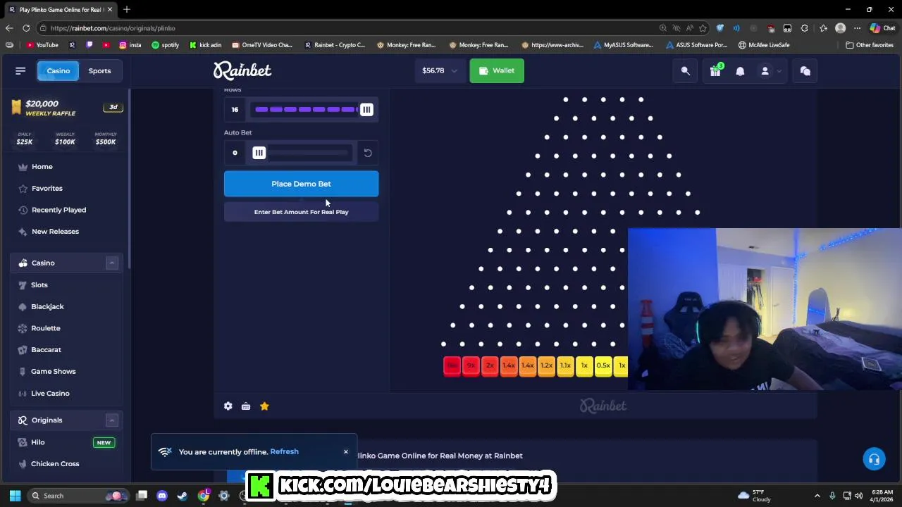
Task: Click the Rows slider handle
Action: 366,109
